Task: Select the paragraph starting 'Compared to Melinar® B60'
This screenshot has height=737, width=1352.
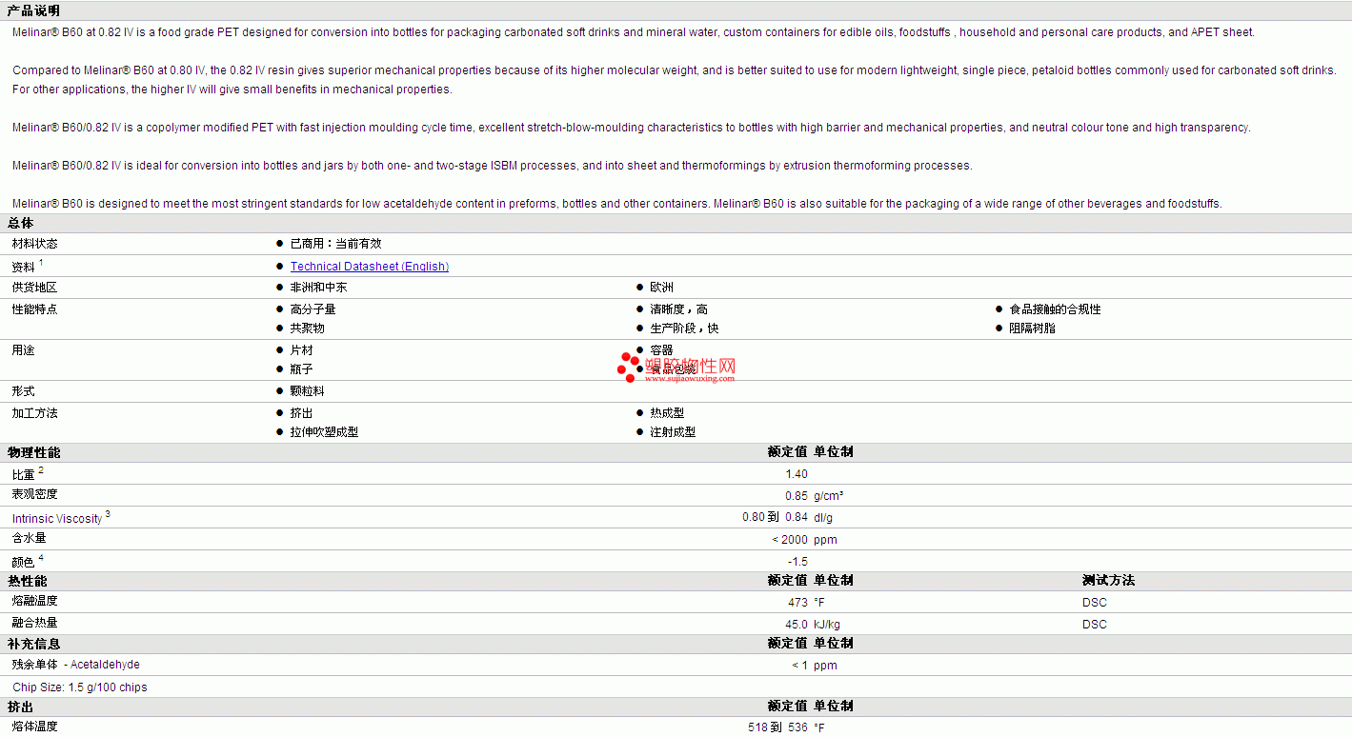Action: 675,80
